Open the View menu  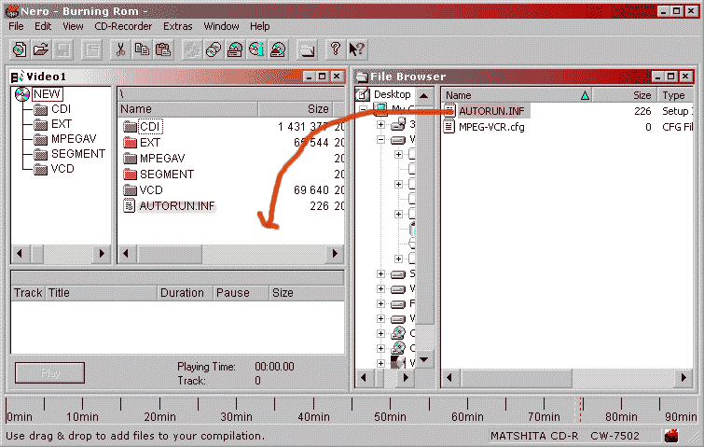tap(73, 26)
